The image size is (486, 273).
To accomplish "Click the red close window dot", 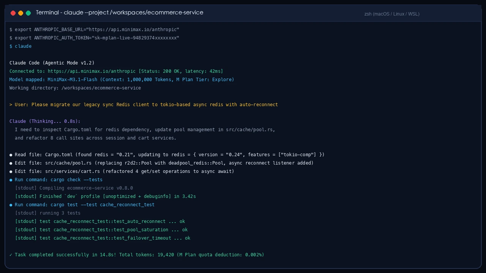I will [x=13, y=13].
